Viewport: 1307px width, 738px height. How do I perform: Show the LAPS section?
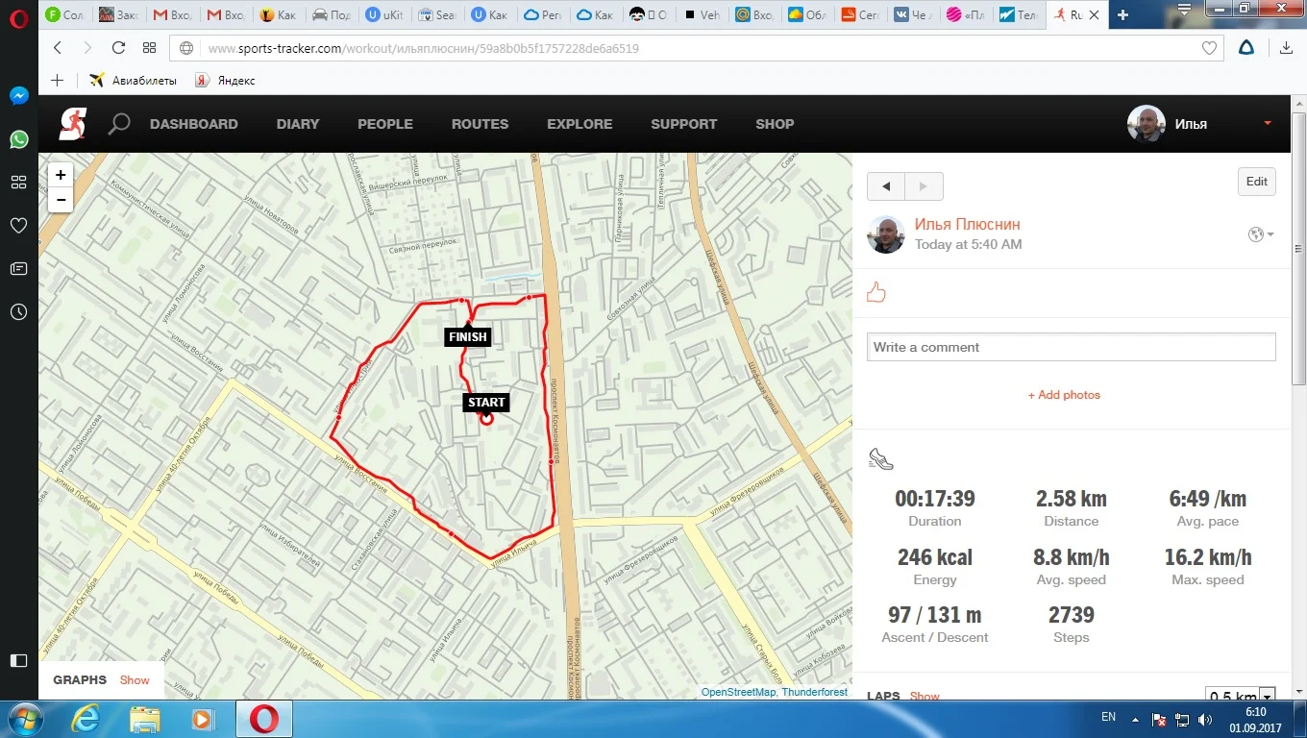925,696
